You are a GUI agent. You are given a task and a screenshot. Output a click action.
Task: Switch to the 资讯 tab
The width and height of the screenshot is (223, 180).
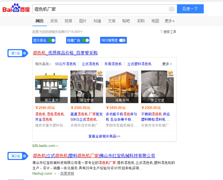[54, 21]
